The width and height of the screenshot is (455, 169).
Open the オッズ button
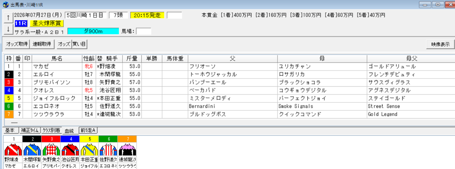(x=64, y=44)
